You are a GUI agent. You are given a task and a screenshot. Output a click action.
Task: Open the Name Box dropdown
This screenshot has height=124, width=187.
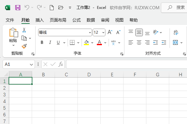coord(31,65)
